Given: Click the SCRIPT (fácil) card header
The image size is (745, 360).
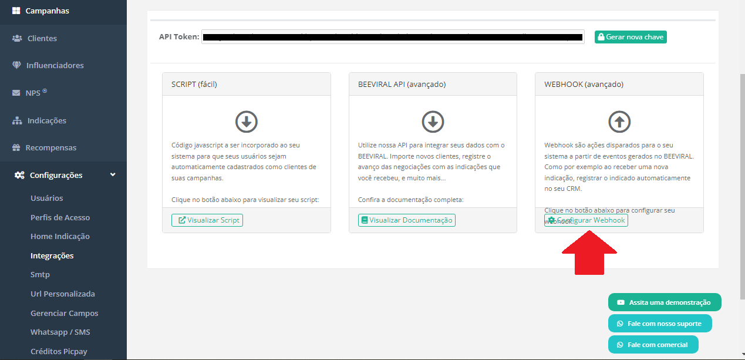Looking at the screenshot, I should (x=247, y=84).
